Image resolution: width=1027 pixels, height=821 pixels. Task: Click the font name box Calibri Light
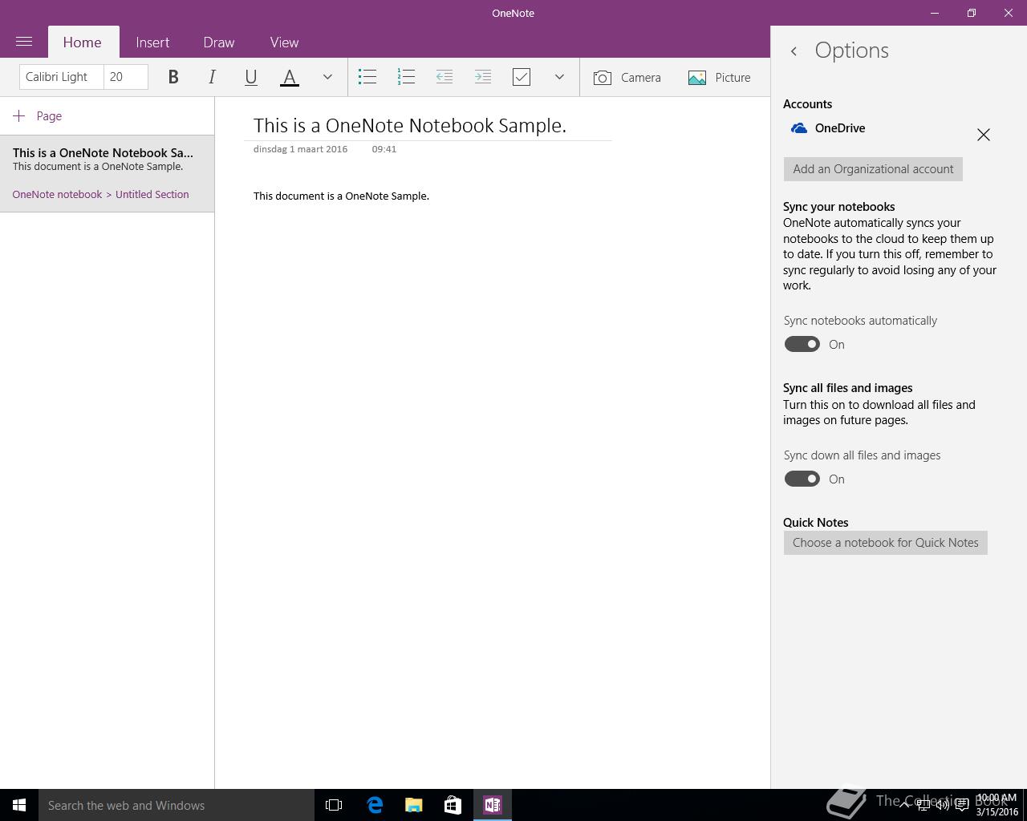pyautogui.click(x=62, y=77)
